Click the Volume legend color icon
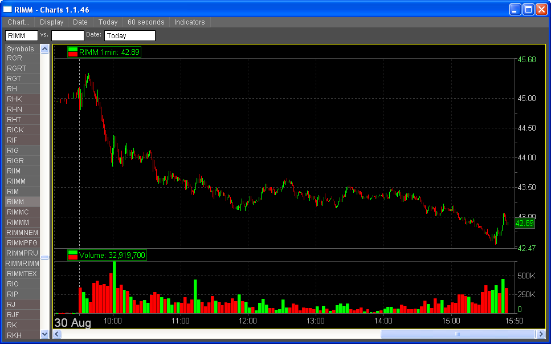 tap(73, 255)
